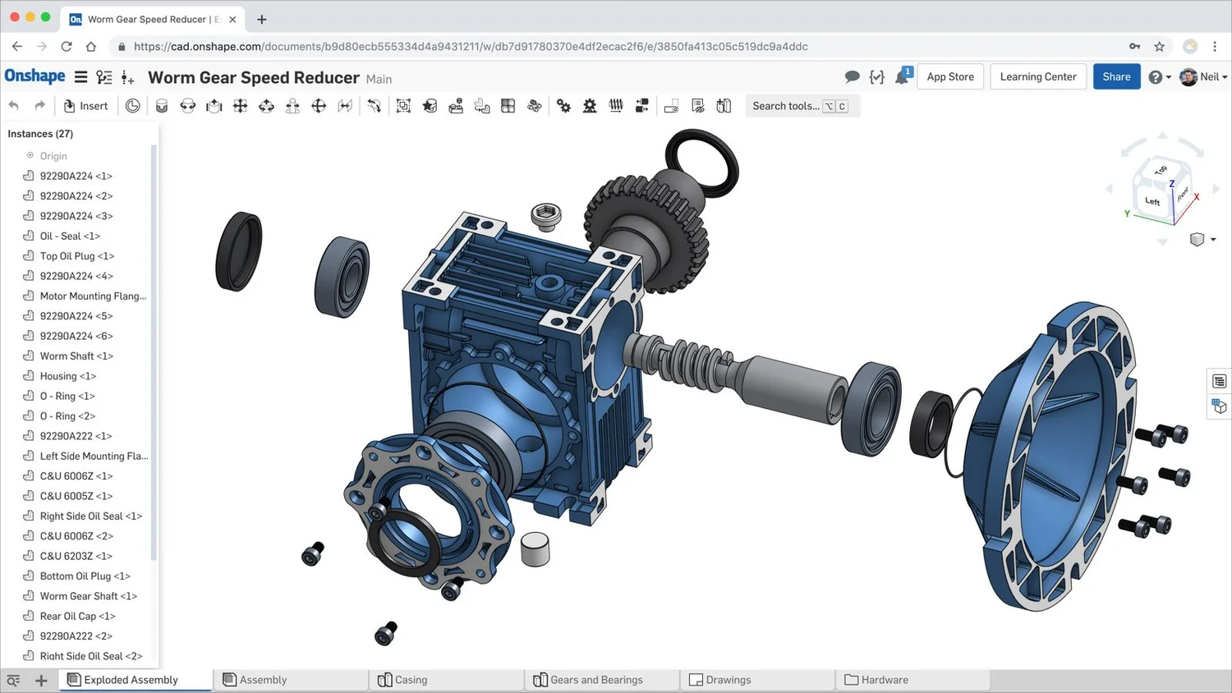Open the comments panel
This screenshot has height=693, width=1232.
coord(852,76)
